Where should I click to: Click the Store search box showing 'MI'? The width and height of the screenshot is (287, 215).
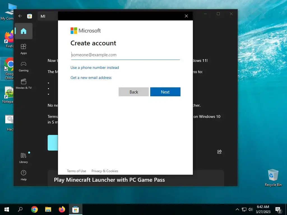[x=48, y=16]
